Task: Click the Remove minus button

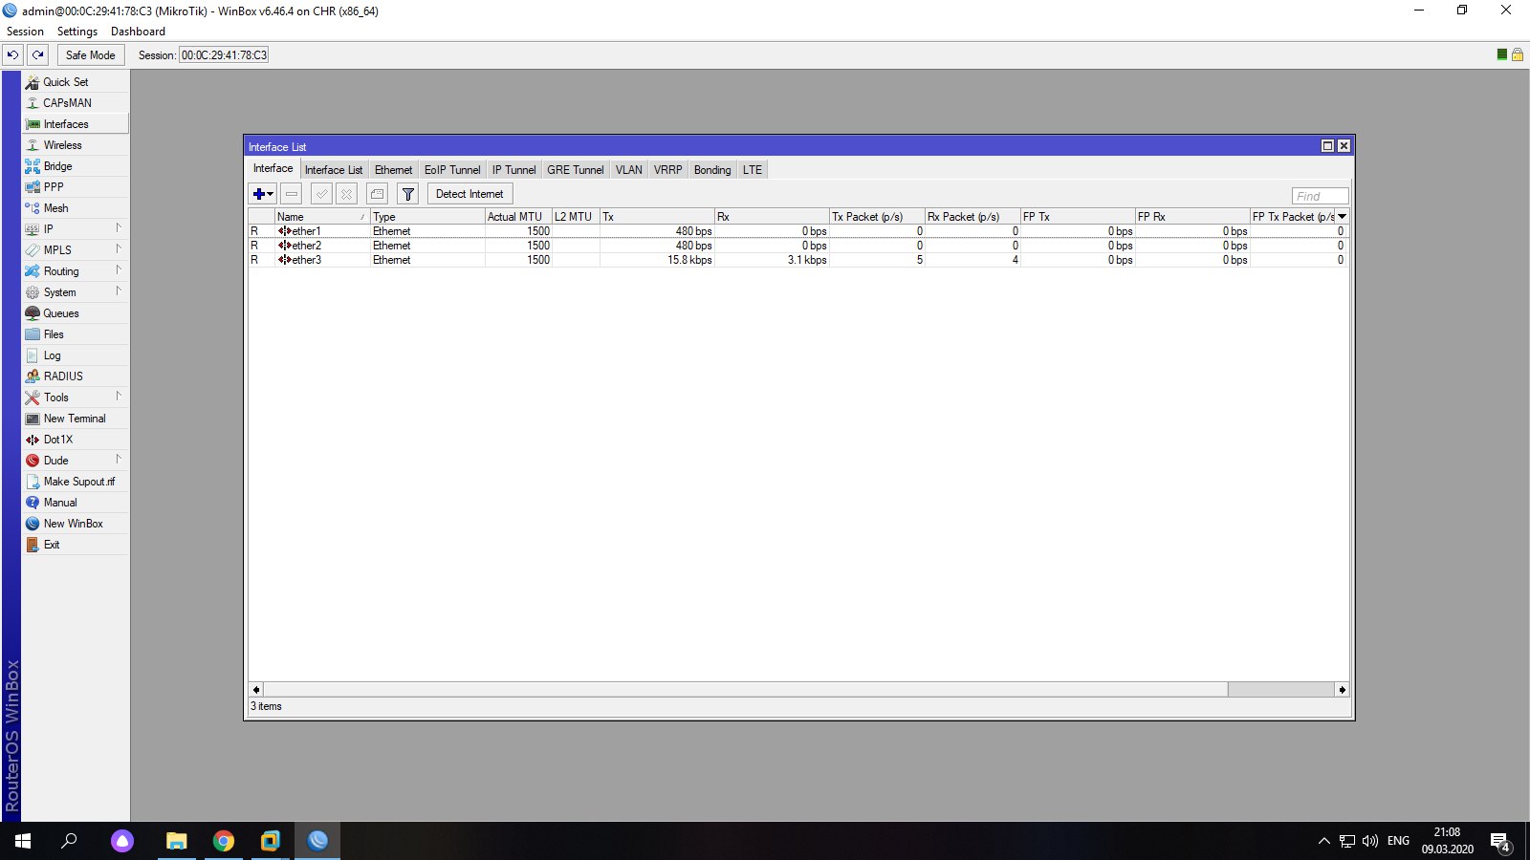Action: 292,194
